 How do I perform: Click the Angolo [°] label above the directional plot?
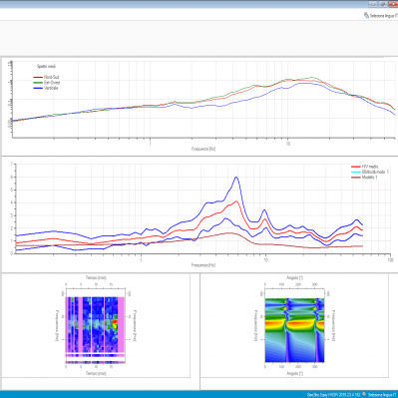point(294,277)
